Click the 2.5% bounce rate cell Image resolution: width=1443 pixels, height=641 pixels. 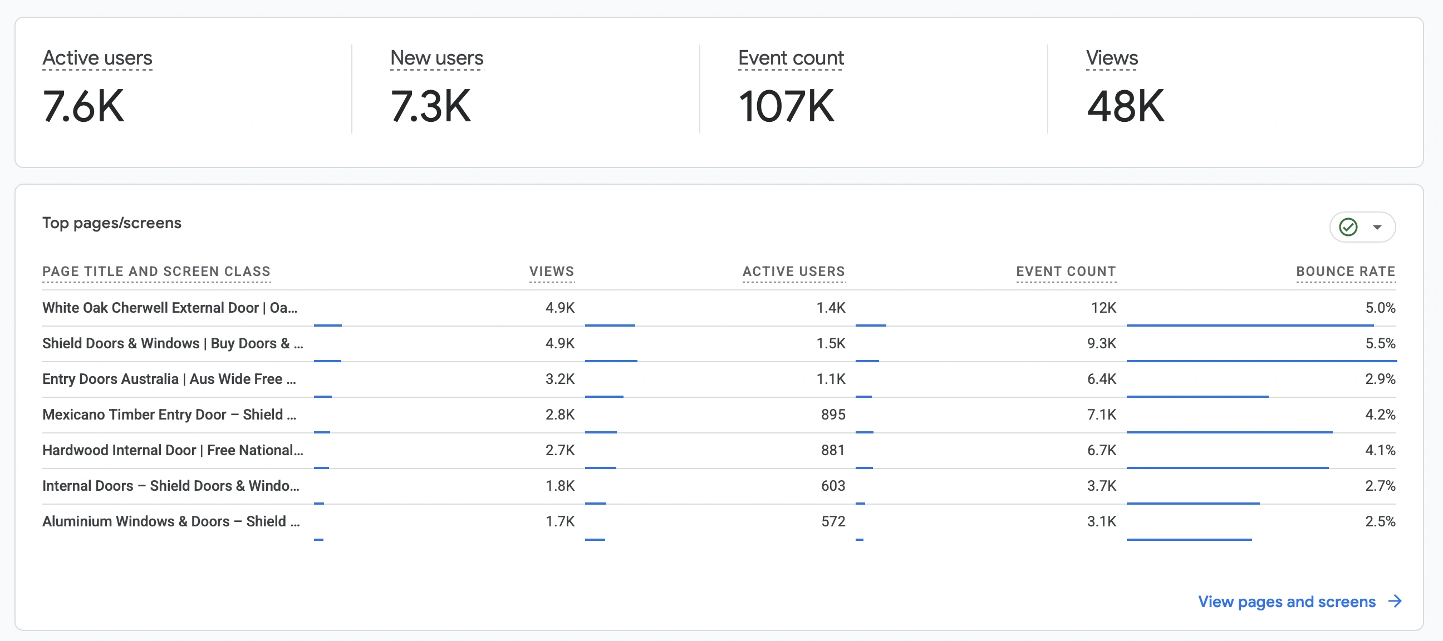tap(1380, 521)
